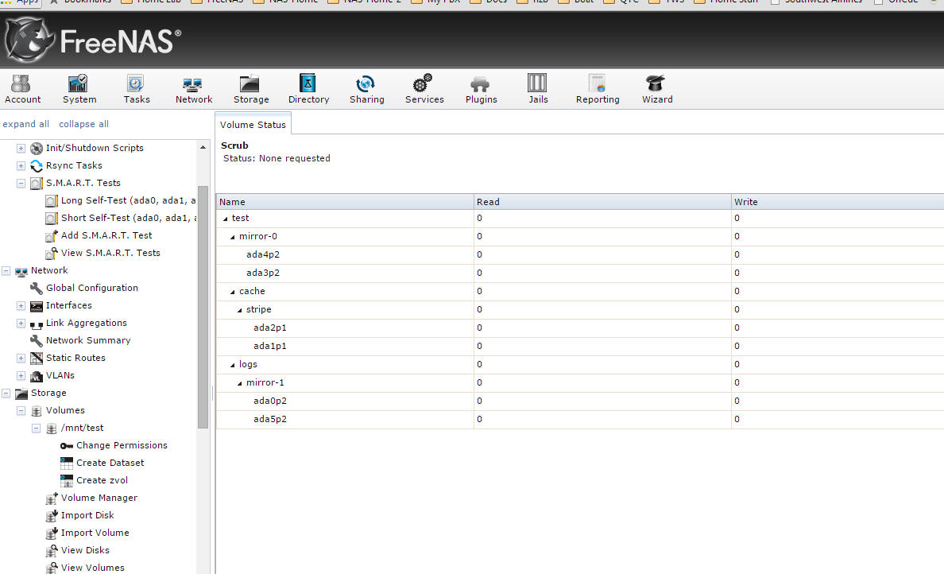
Task: Open the Network toolbar icon
Action: (x=193, y=88)
